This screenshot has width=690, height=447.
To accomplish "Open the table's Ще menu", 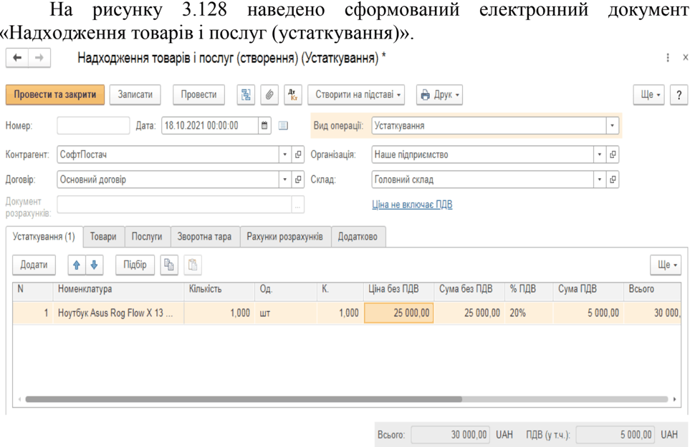I will [x=666, y=265].
